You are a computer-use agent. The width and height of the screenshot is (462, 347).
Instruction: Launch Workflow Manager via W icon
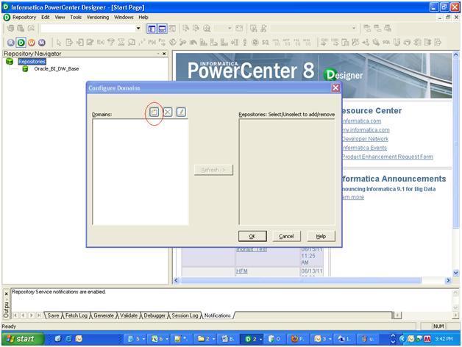tap(31, 43)
